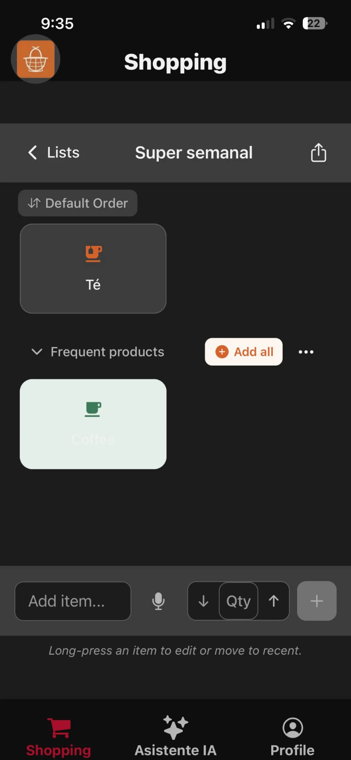This screenshot has height=760, width=351.
Task: Select the Super semanal list title
Action: point(193,152)
